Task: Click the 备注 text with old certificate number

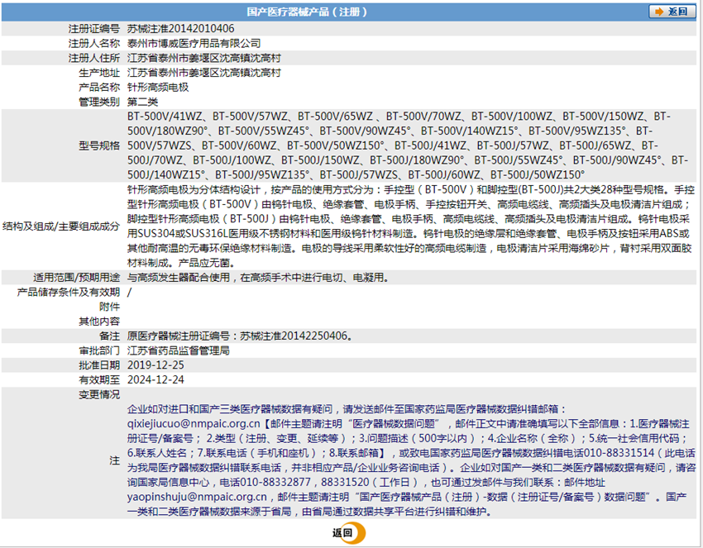Action: click(x=243, y=336)
